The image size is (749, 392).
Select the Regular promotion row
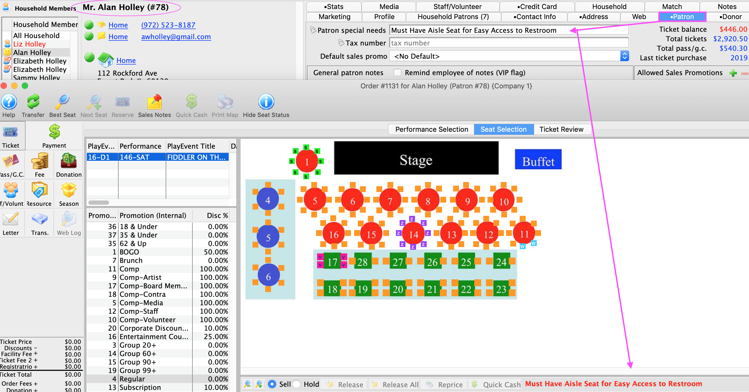tap(158, 379)
